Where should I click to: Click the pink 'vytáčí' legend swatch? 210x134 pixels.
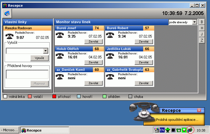point(30,96)
